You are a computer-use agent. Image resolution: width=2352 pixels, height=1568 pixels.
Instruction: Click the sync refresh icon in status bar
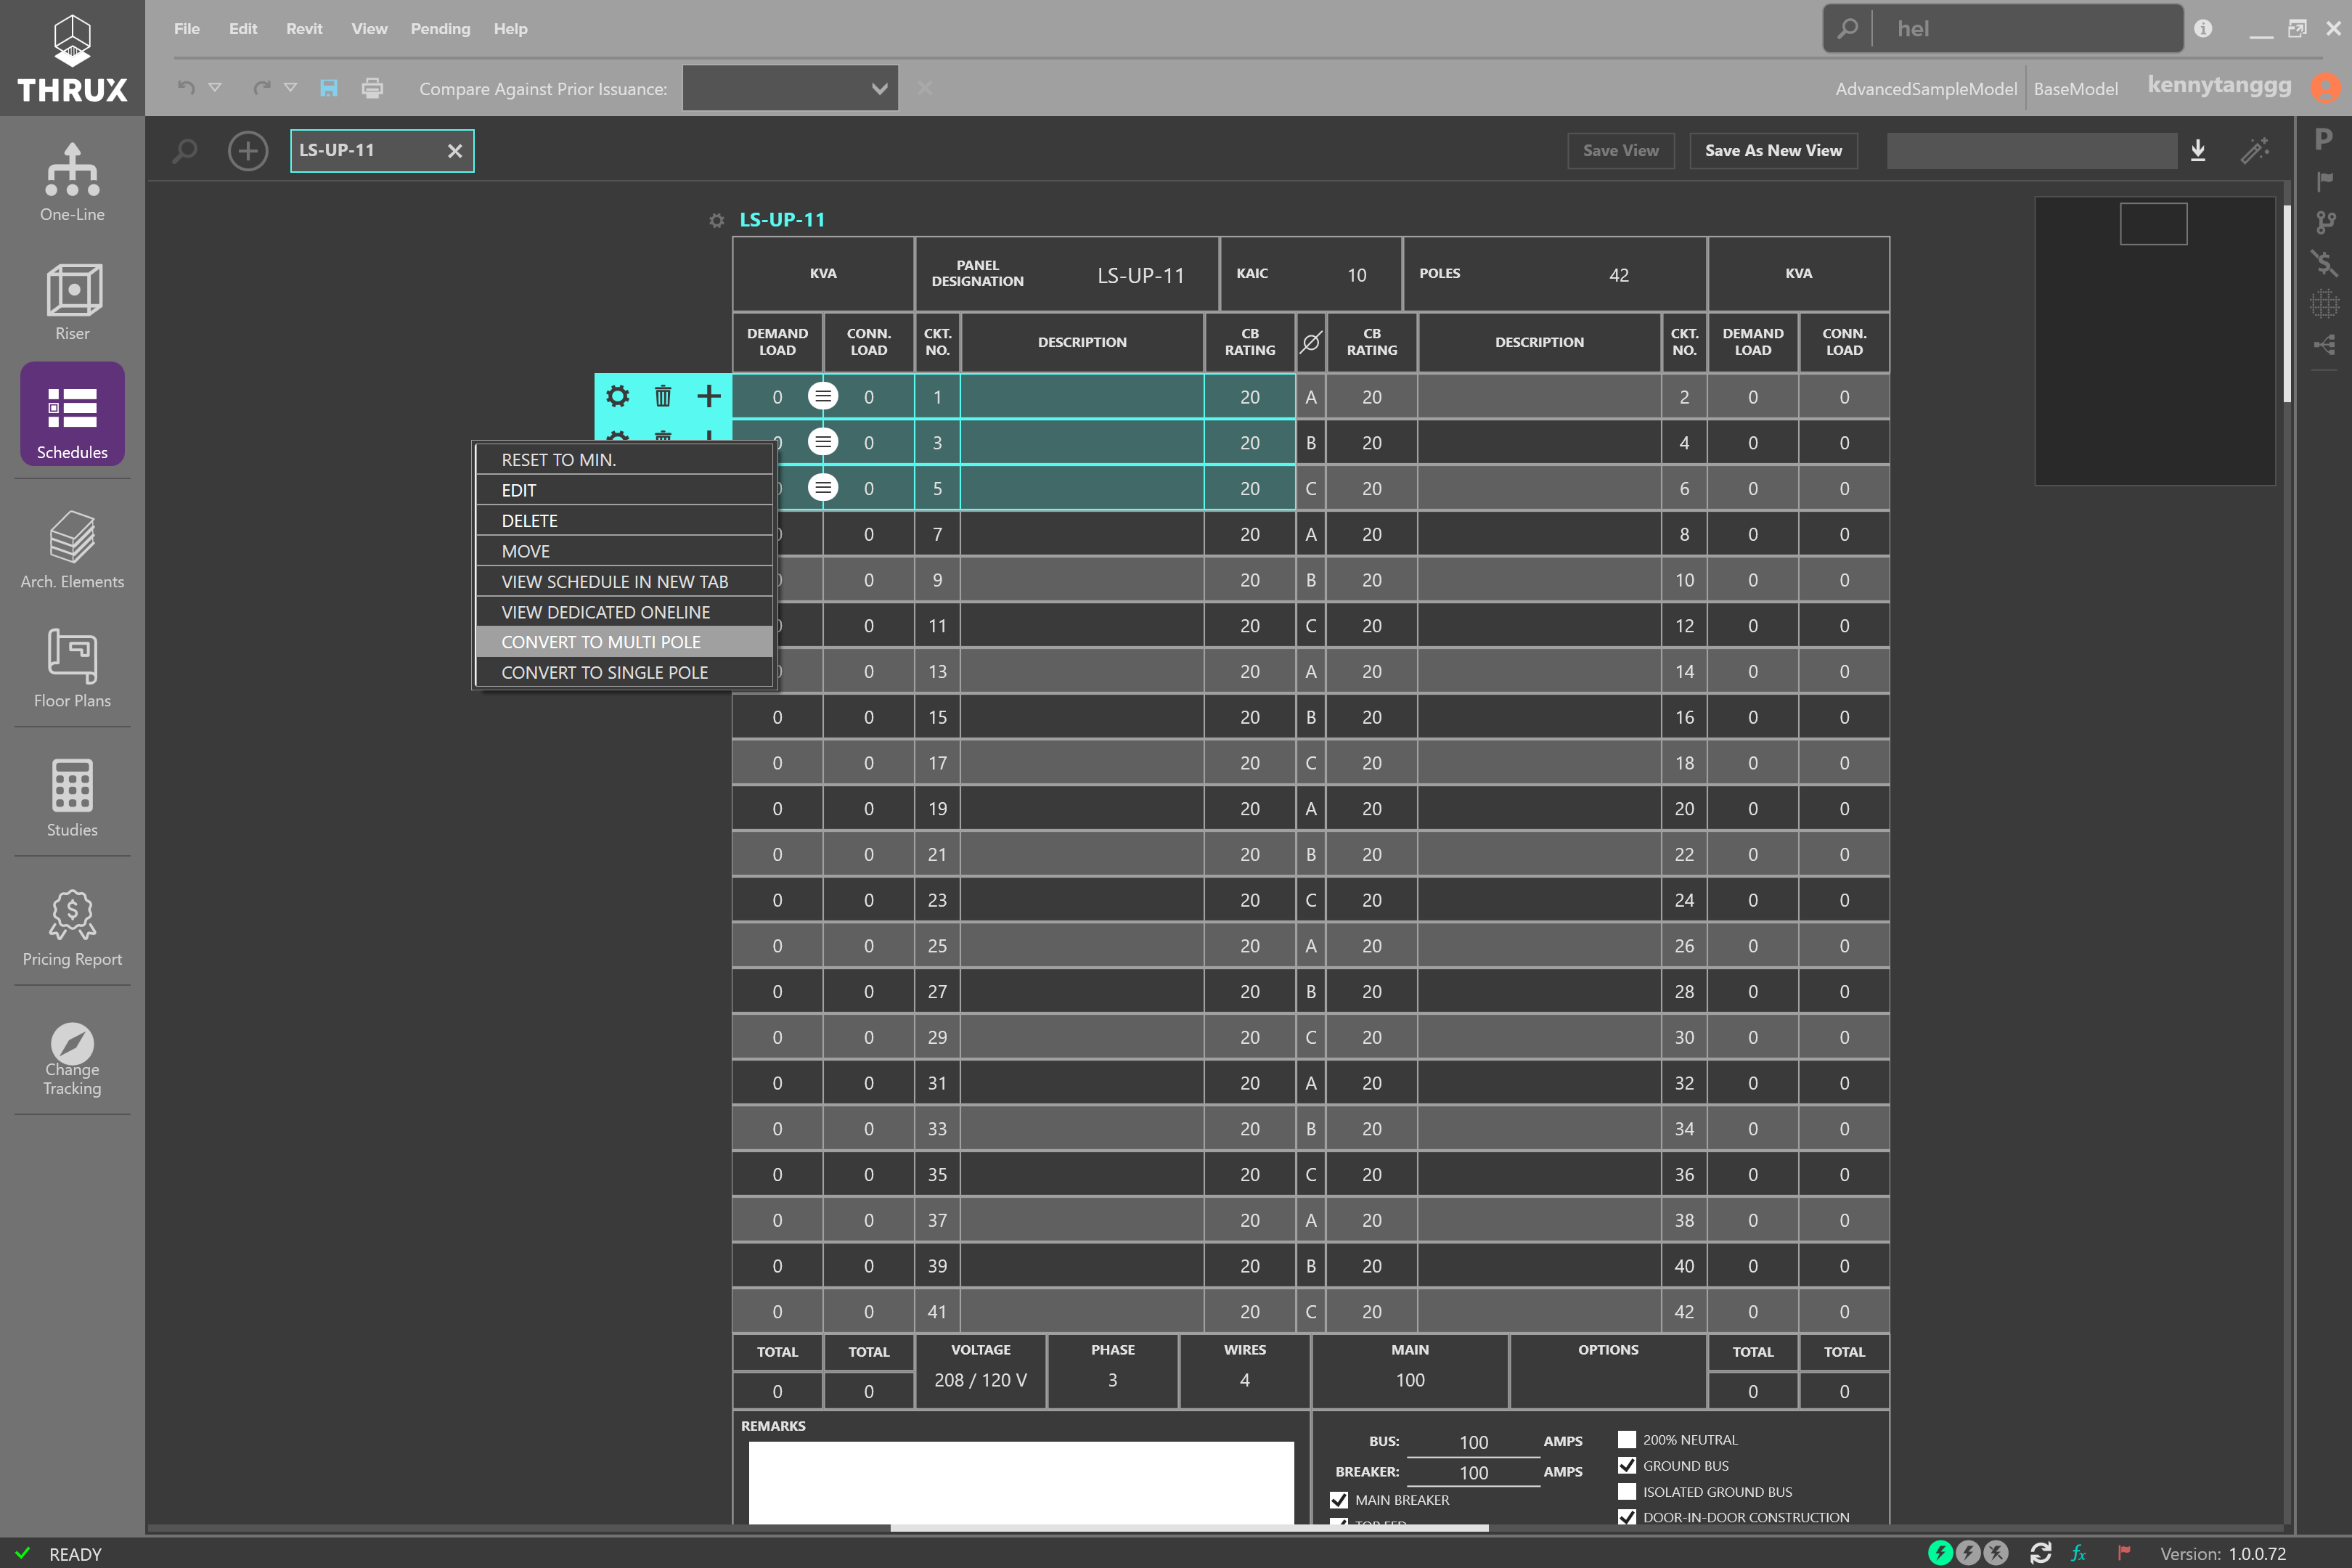point(2040,1553)
